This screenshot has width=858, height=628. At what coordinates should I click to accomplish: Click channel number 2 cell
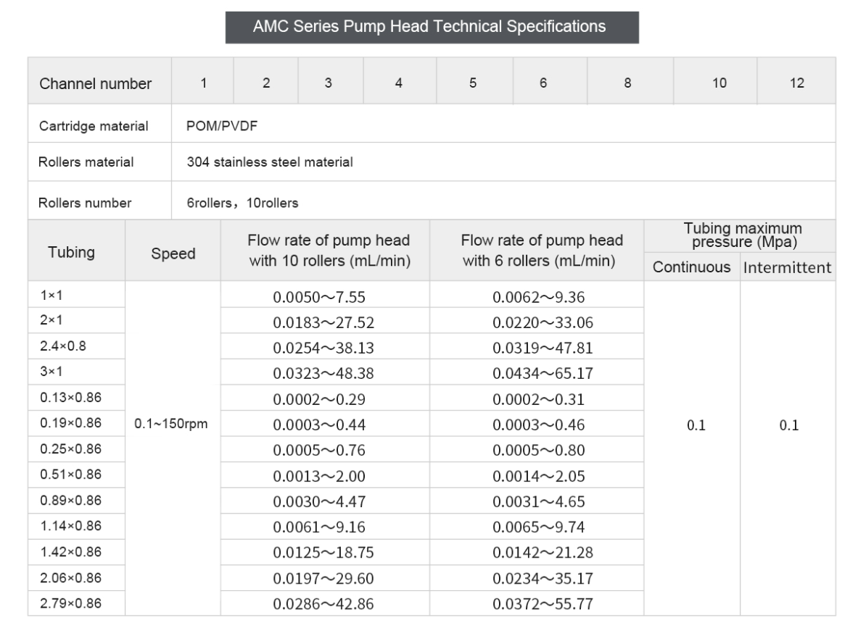266,81
